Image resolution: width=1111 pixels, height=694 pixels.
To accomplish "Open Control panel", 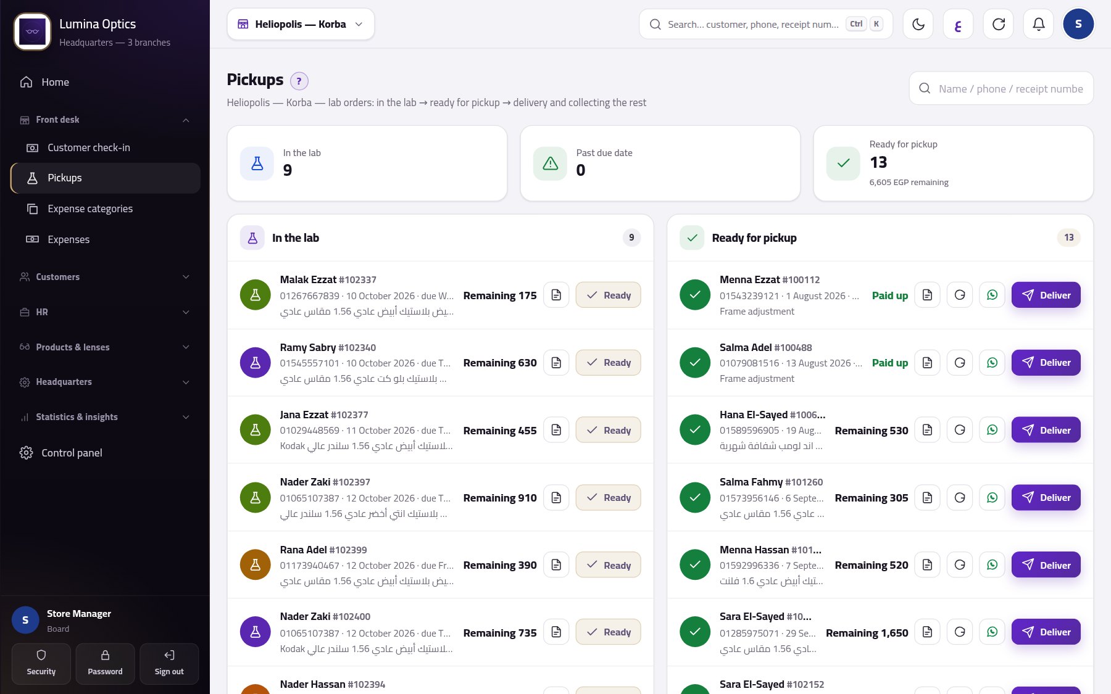I will [x=105, y=453].
